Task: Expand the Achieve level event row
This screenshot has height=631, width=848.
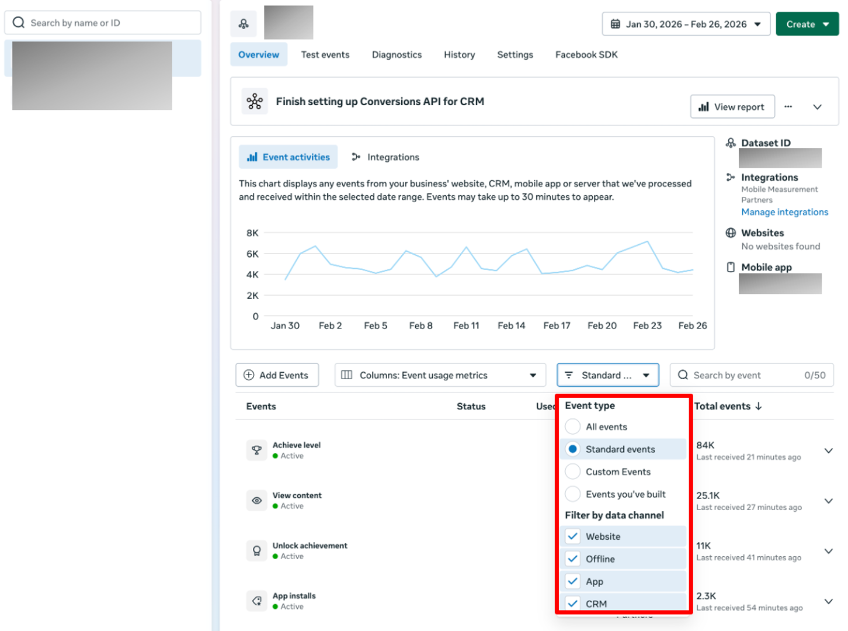Action: click(x=828, y=450)
